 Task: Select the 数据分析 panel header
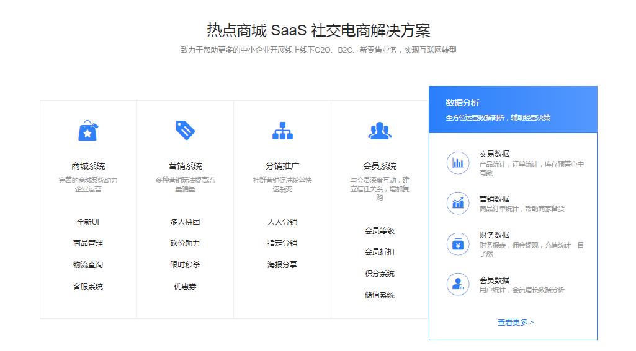point(513,110)
